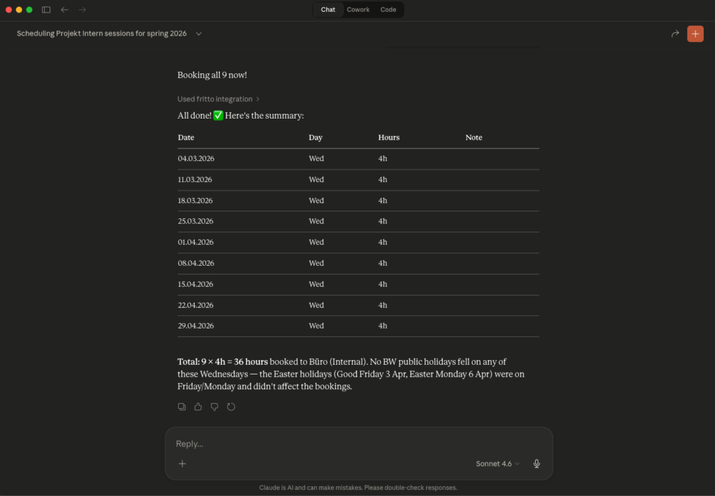
Task: Retry the response with the regenerate icon
Action: click(231, 407)
